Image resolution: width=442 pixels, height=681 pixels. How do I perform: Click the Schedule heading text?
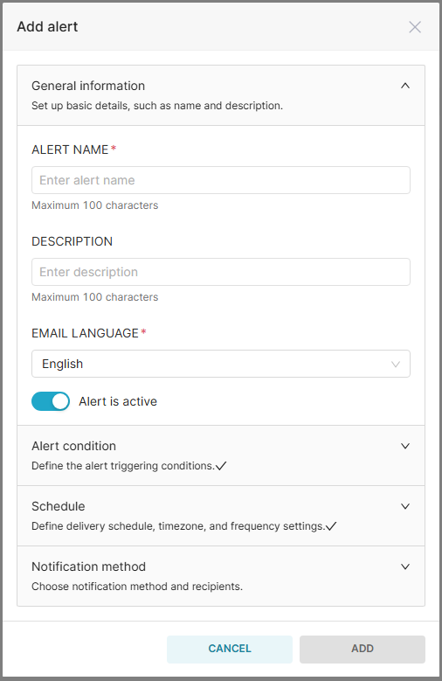coord(59,506)
